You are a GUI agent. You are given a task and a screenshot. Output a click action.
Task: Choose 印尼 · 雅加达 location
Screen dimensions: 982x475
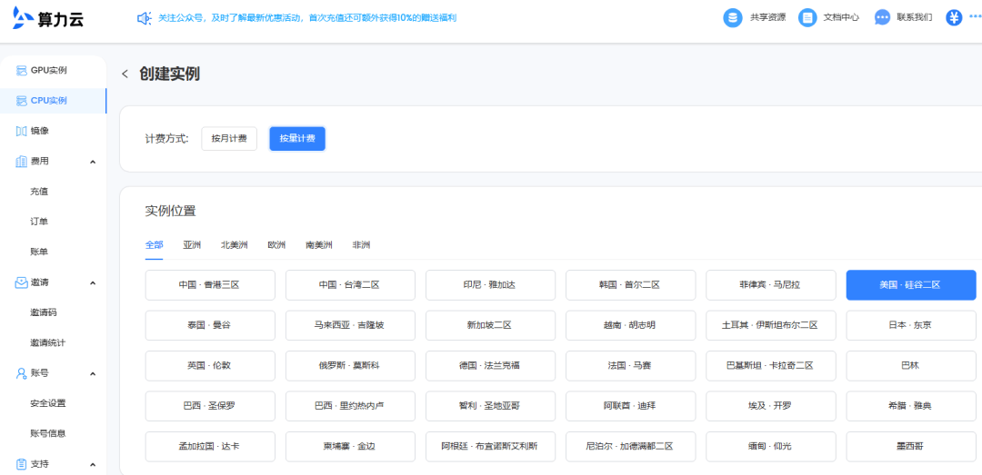[x=490, y=285]
